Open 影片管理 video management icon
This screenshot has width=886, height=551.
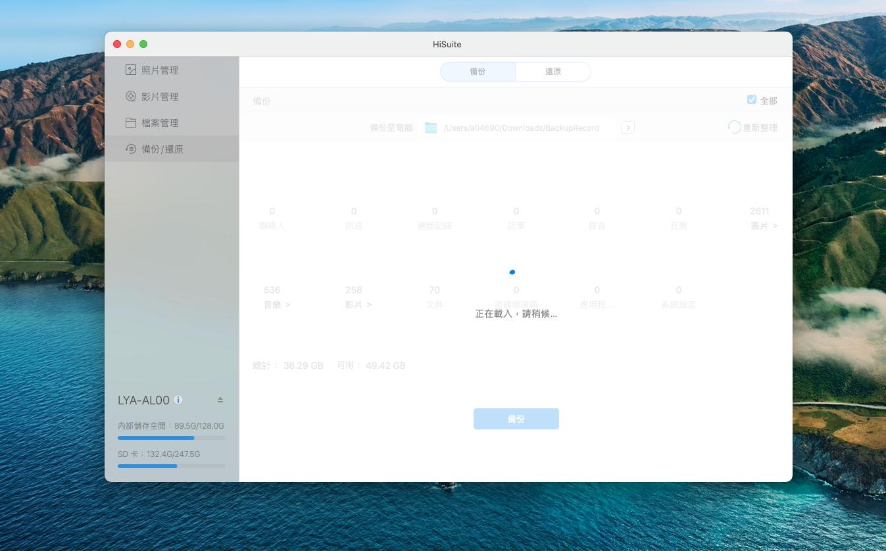(131, 97)
